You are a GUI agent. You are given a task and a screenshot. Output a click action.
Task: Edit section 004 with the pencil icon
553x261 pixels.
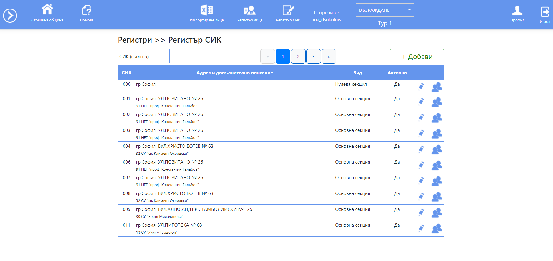(x=421, y=149)
